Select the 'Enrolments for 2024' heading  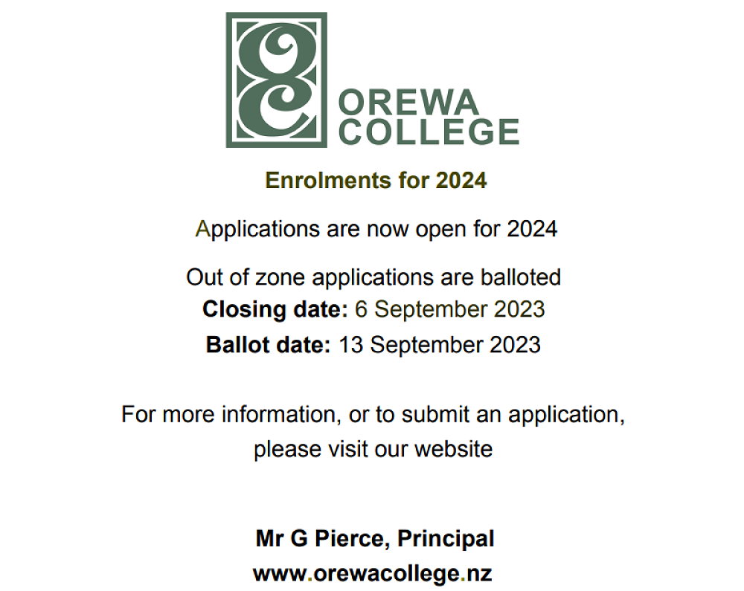(376, 181)
